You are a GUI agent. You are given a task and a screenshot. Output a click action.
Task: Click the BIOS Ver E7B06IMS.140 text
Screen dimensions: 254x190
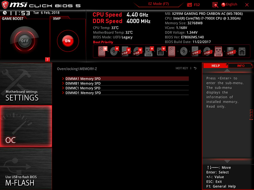pos(184,37)
